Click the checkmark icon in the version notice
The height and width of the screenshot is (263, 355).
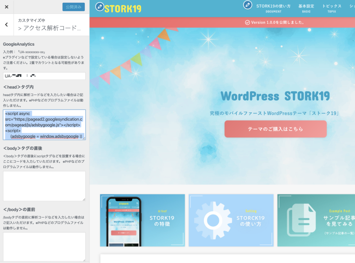click(x=248, y=22)
